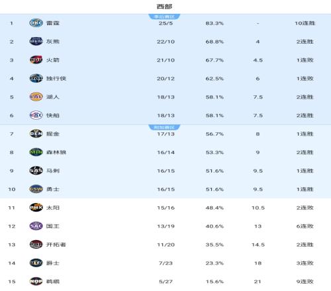Click the Mavericks DAL team logo
This screenshot has width=331, height=291.
click(x=36, y=79)
